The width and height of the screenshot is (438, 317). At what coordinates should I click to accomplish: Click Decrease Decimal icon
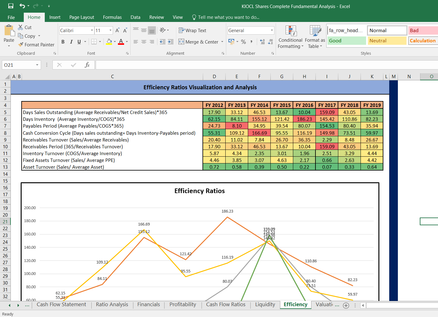pos(270,42)
